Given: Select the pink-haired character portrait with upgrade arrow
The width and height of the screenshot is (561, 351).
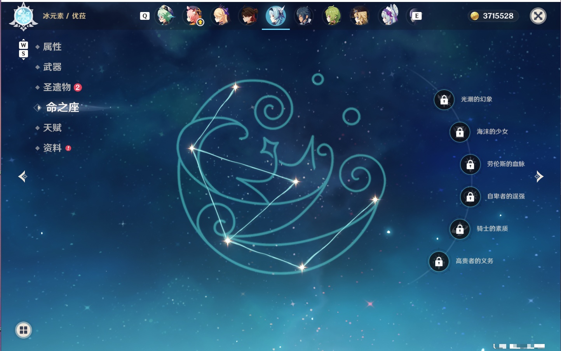Looking at the screenshot, I should 193,16.
